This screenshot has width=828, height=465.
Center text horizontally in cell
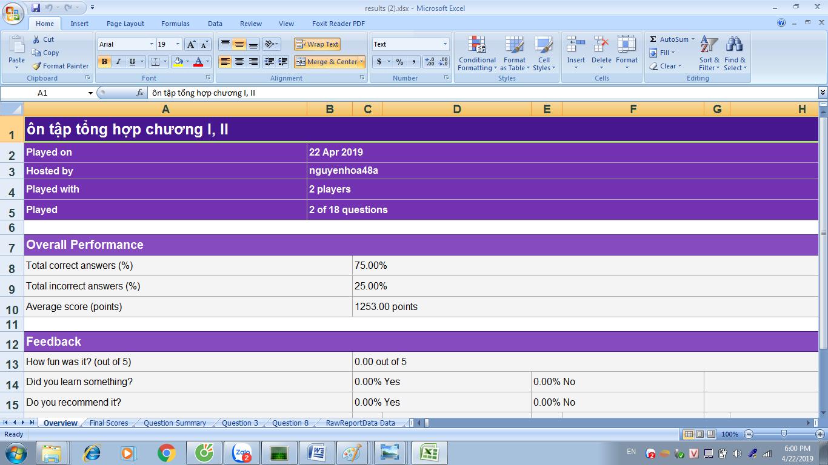tap(239, 62)
